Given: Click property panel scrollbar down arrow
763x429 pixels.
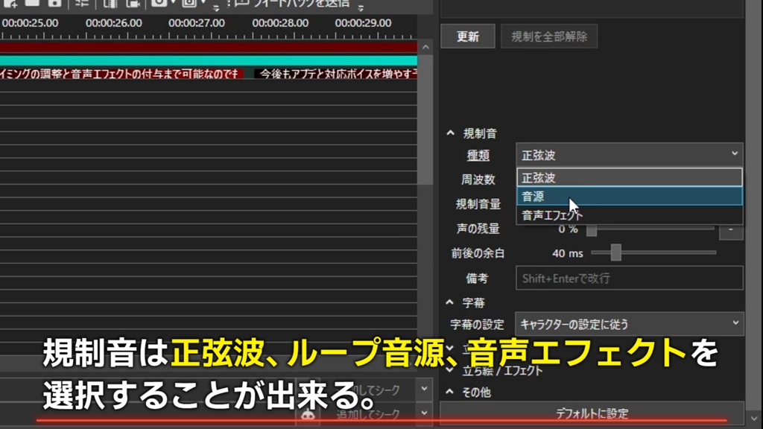Looking at the screenshot, I should point(754,419).
